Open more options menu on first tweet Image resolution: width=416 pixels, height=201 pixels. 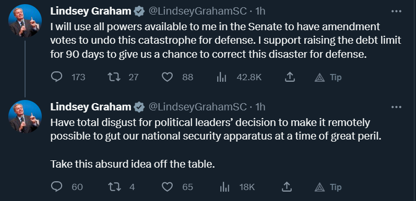(x=396, y=11)
